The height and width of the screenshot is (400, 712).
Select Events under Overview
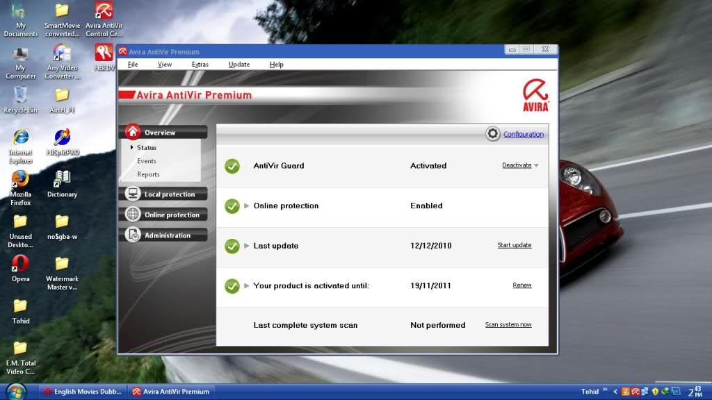pos(146,161)
